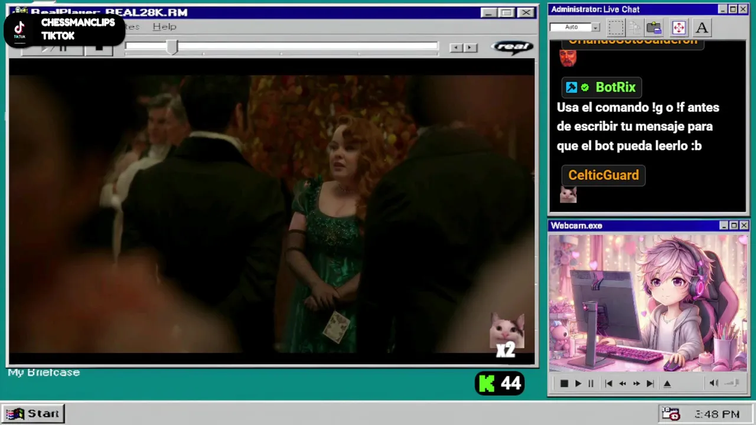
Task: Click the system tray scheduler icon
Action: pos(670,414)
